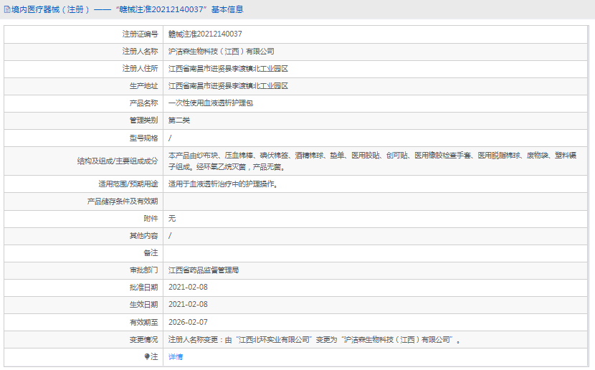The image size is (595, 370).
Task: Click the 产品储存条件及有效期 label
Action: coord(122,201)
